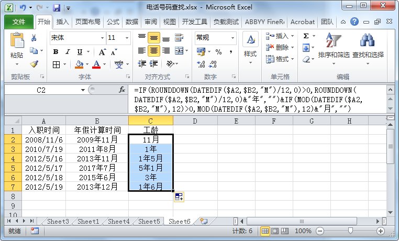The height and width of the screenshot is (241, 399).
Task: Open Sort and Filter (排序和筛选)
Action: (334, 48)
